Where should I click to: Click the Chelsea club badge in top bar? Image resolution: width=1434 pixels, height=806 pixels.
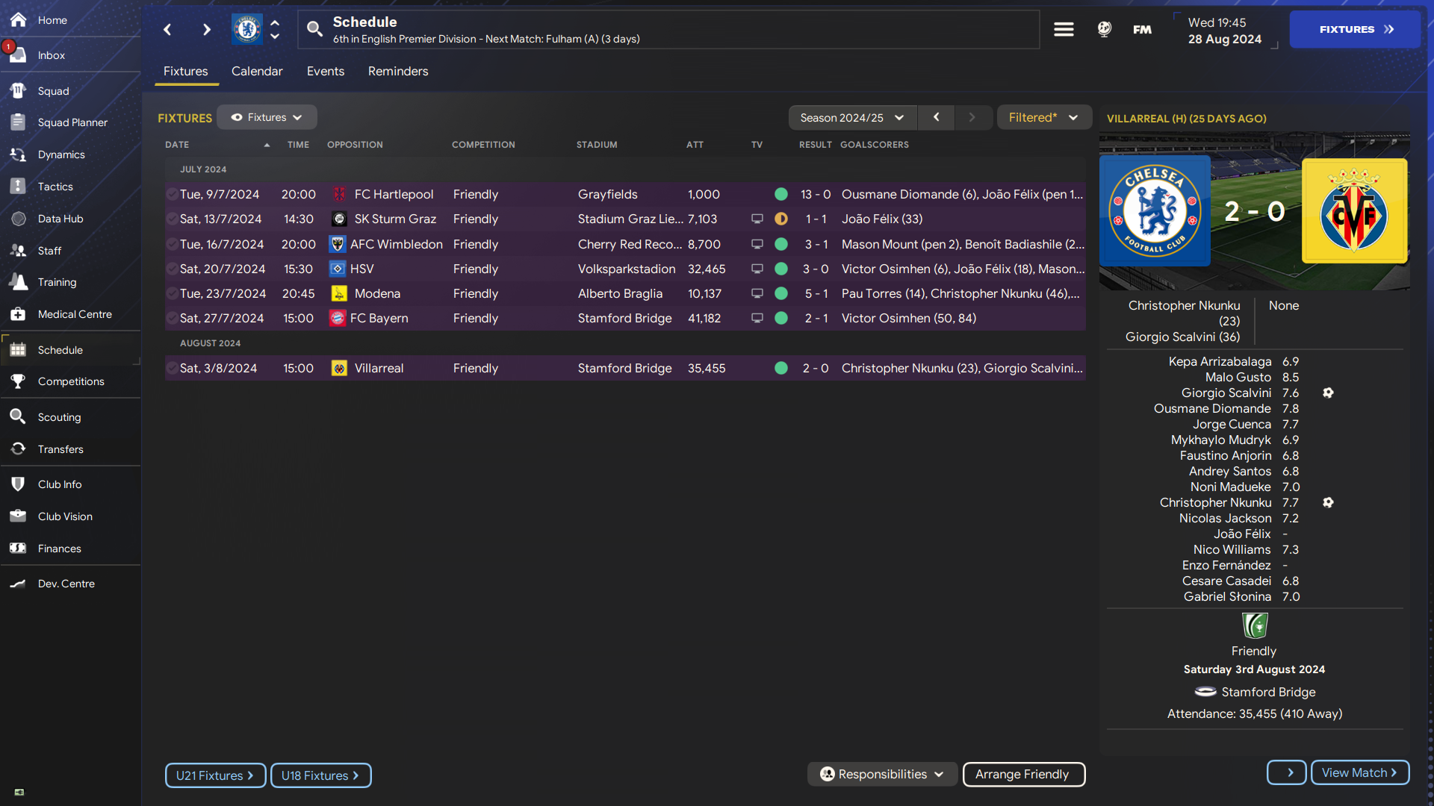coord(246,29)
